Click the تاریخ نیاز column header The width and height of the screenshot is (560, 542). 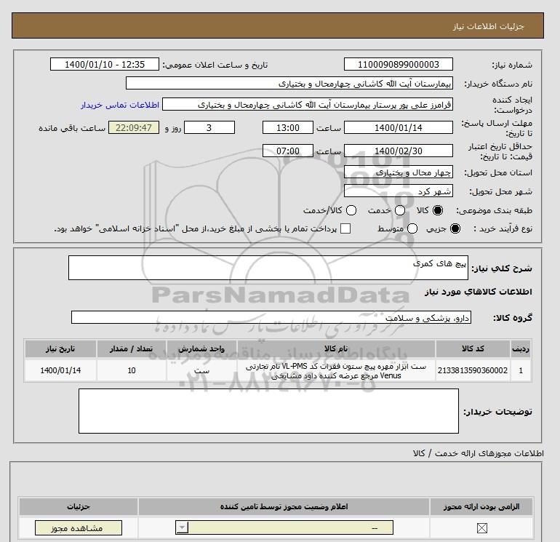click(x=60, y=348)
